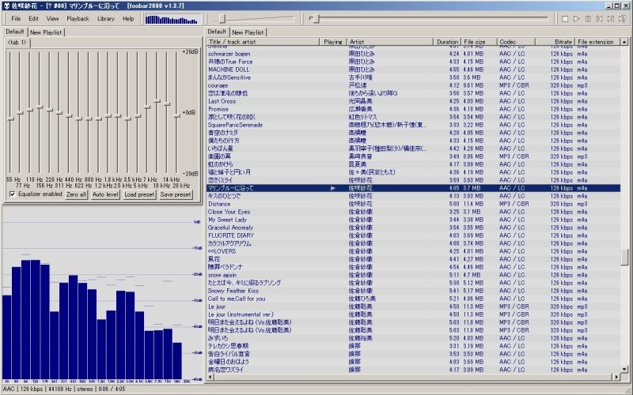Image resolution: width=633 pixels, height=395 pixels.
Task: Click the 55 Hz equalizer band slider
Action: coord(10,113)
